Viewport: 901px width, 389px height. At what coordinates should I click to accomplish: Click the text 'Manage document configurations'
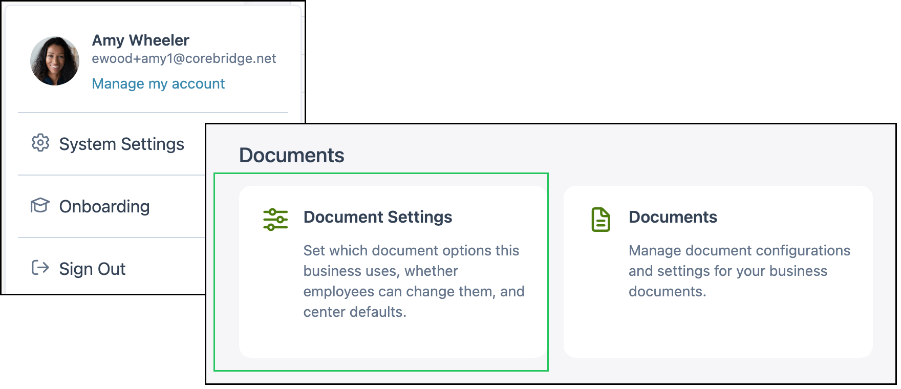click(739, 271)
